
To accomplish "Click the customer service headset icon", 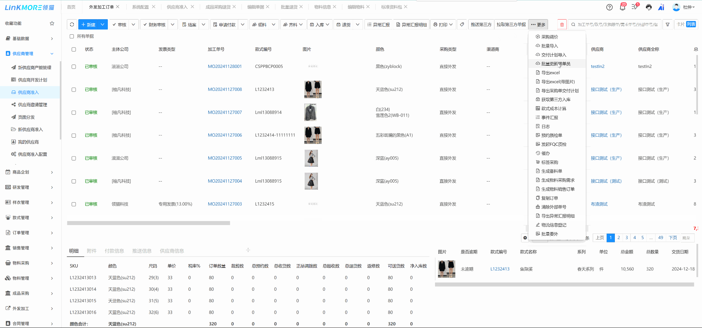I will pyautogui.click(x=648, y=7).
